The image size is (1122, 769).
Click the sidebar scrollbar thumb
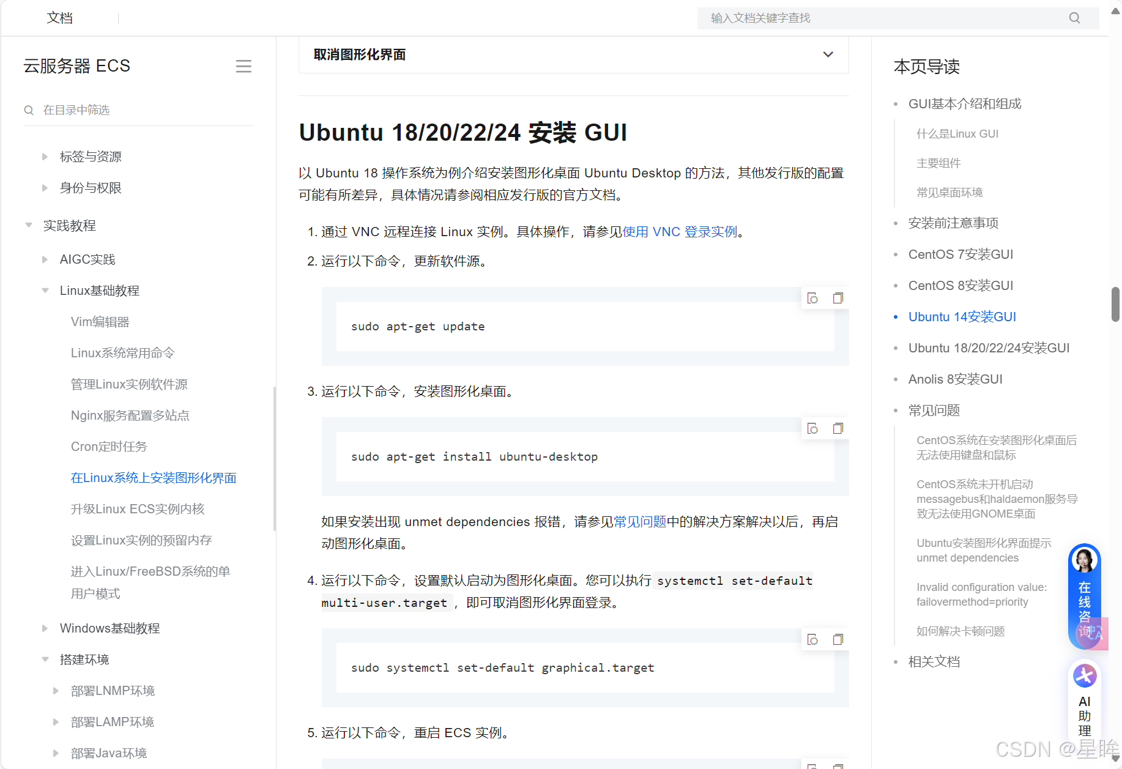pos(275,459)
